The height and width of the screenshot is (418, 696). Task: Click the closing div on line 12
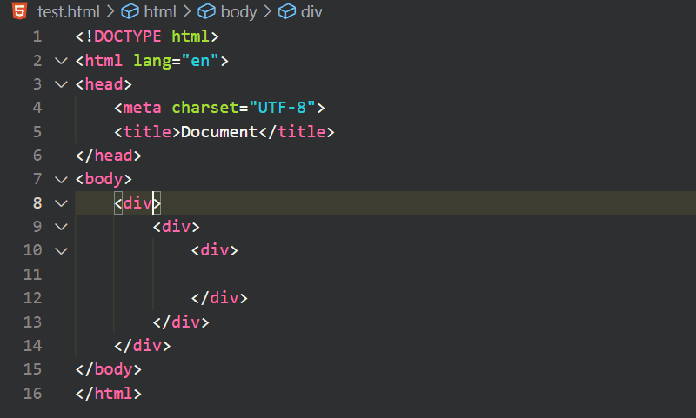(219, 298)
